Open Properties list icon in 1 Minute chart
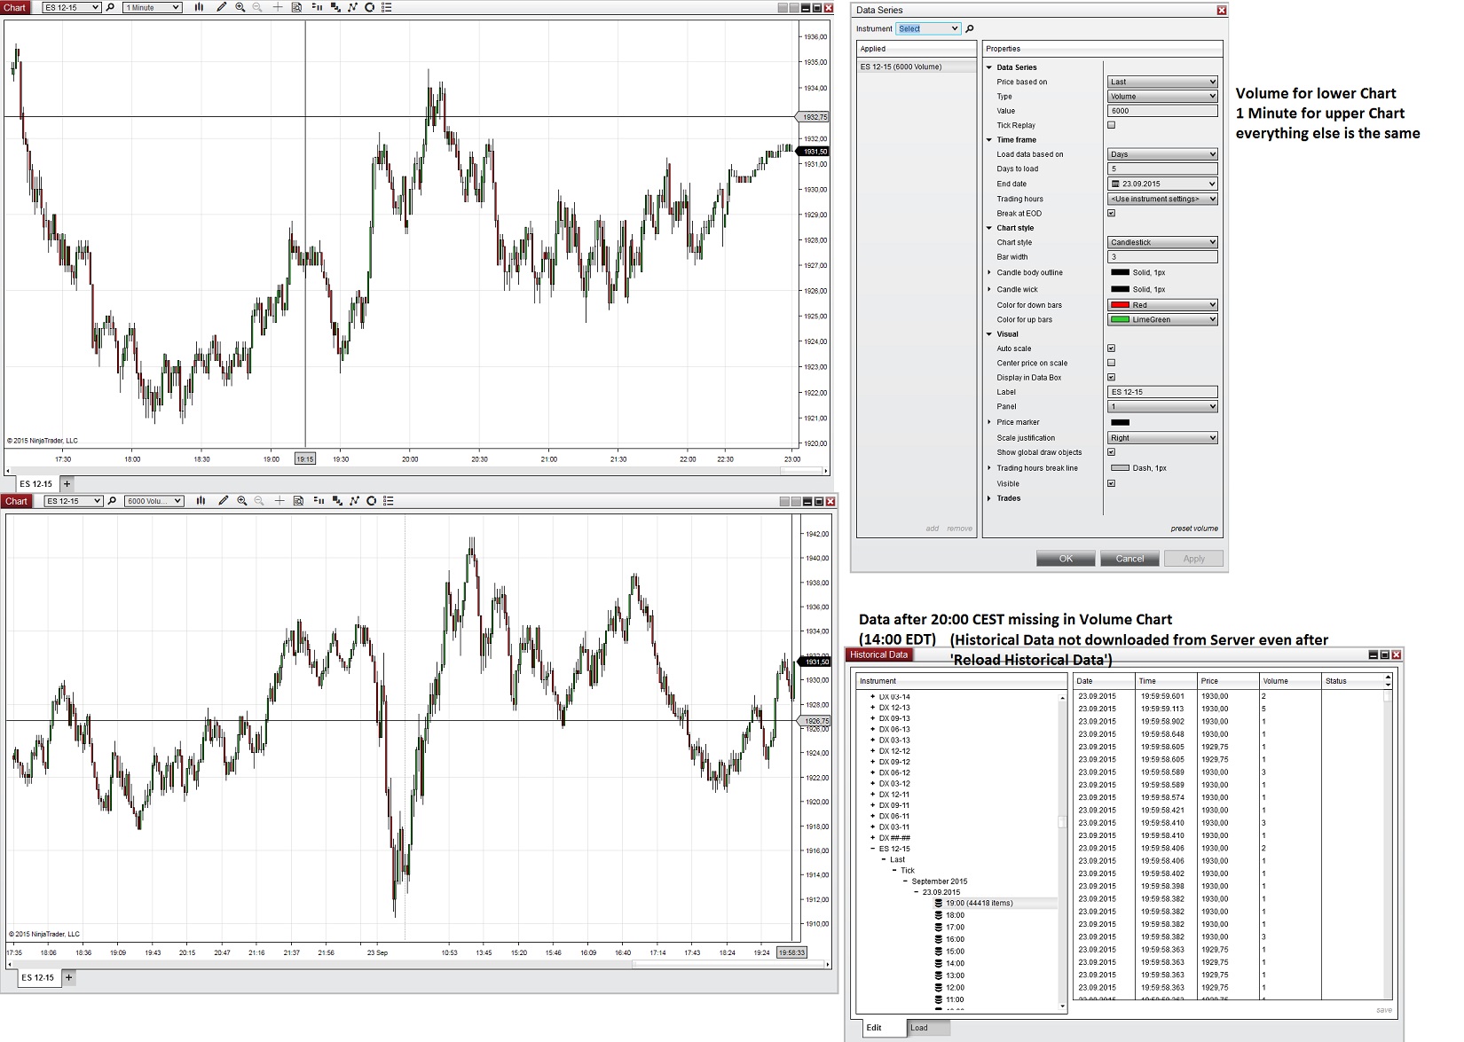 point(386,7)
